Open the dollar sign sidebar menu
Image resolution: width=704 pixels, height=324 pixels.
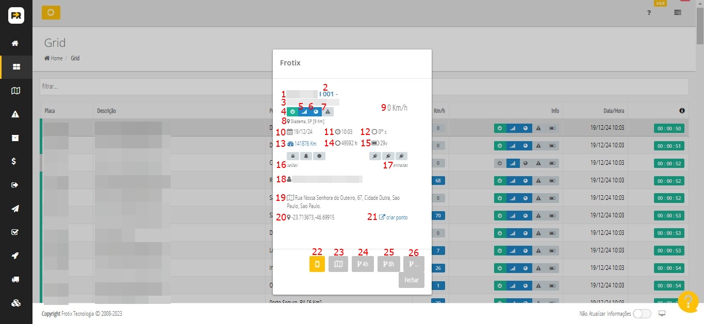(16, 161)
